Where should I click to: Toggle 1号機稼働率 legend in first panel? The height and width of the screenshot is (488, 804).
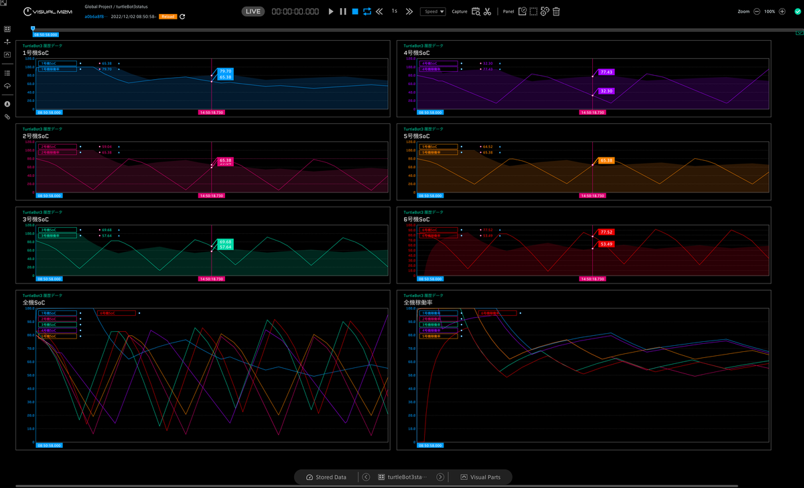(x=58, y=69)
